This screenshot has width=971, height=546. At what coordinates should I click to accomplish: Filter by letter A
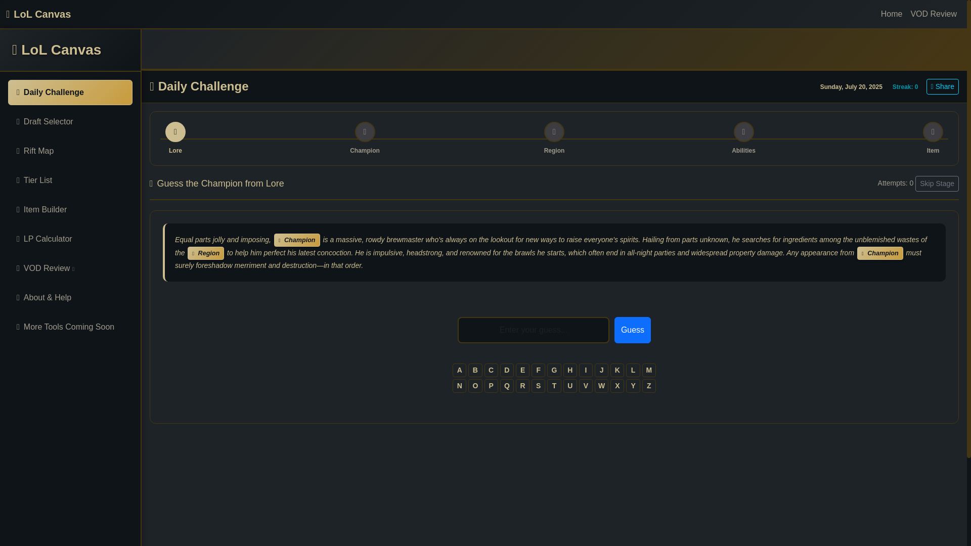(x=459, y=370)
